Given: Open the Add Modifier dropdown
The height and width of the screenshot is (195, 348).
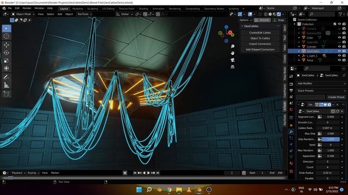Looking at the screenshot, I should [321, 83].
